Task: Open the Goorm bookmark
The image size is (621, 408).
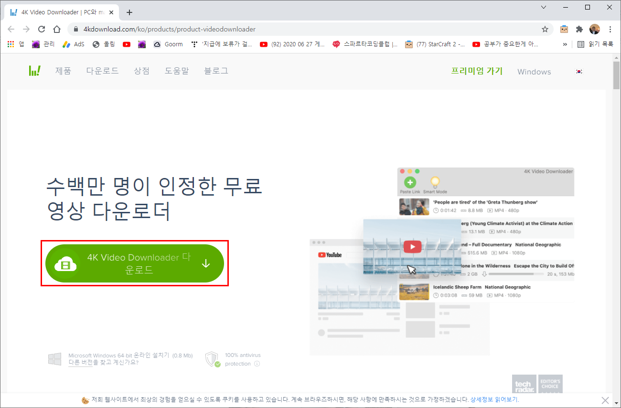Action: coord(168,44)
